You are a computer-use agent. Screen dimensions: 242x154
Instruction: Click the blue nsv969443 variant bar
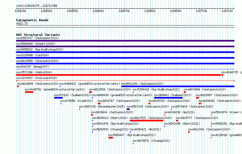coord(168,98)
